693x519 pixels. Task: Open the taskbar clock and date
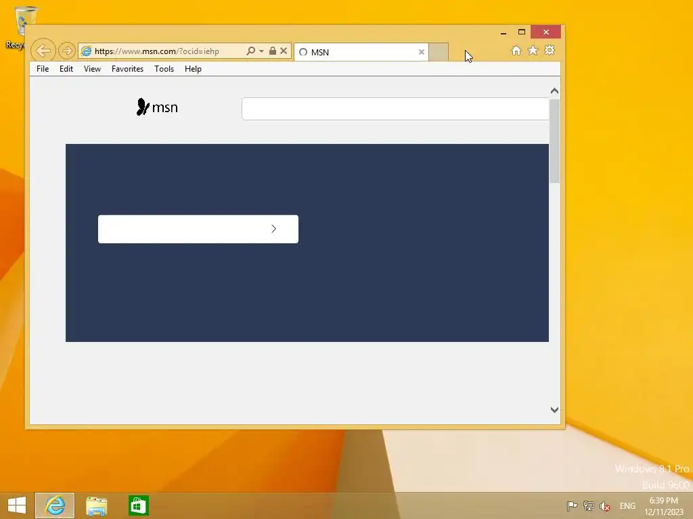pos(663,506)
